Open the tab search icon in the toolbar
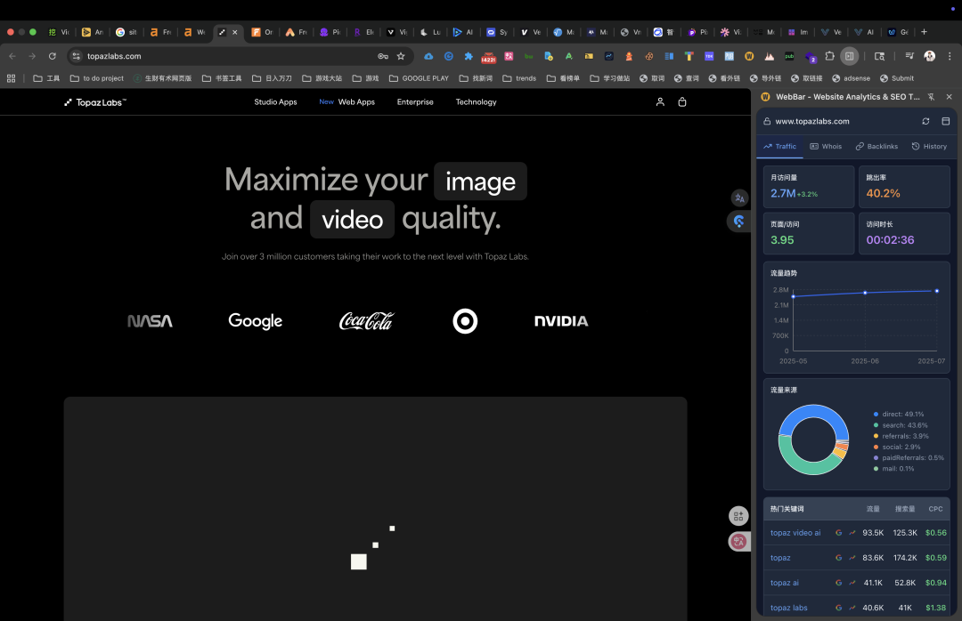This screenshot has height=621, width=962. click(879, 56)
